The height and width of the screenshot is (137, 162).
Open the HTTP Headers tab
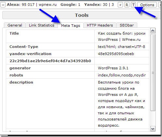[x=100, y=25]
